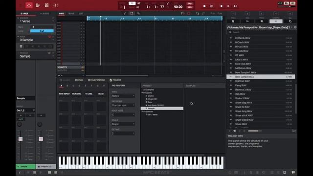Adjust the browser audition volume slider
This screenshot has height=176, width=313.
tap(255, 131)
